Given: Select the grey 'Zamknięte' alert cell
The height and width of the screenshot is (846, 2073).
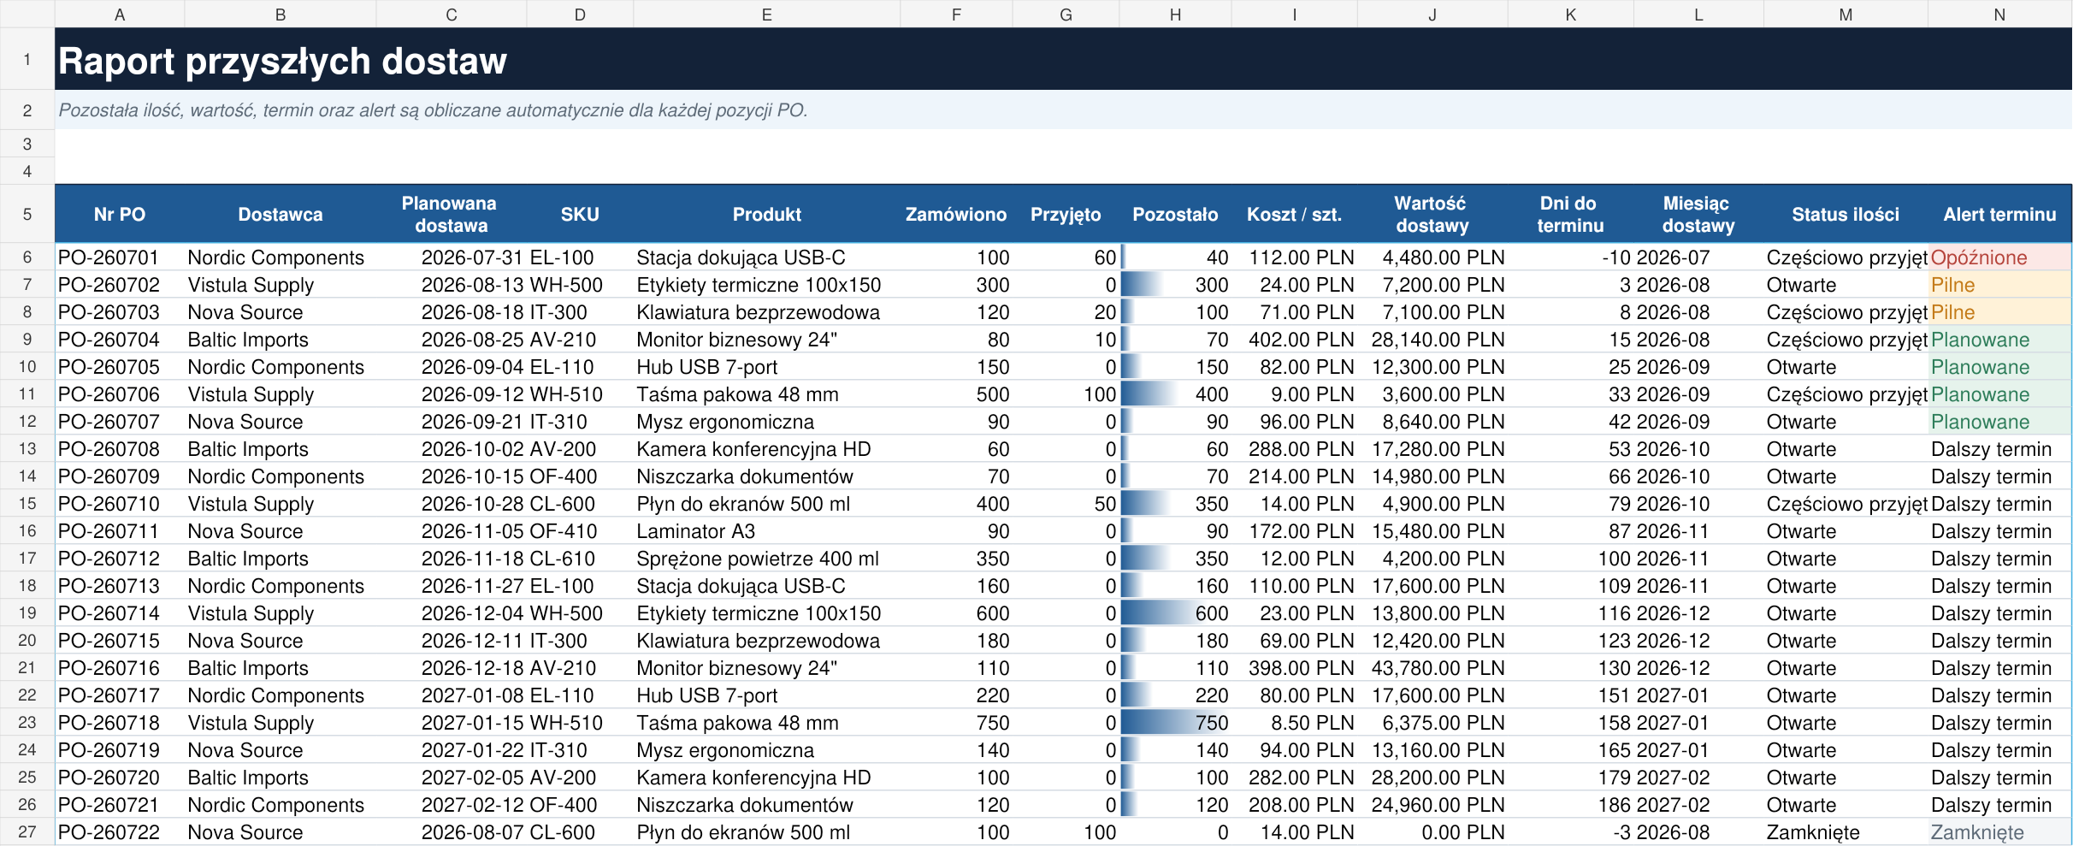Looking at the screenshot, I should (x=1999, y=832).
